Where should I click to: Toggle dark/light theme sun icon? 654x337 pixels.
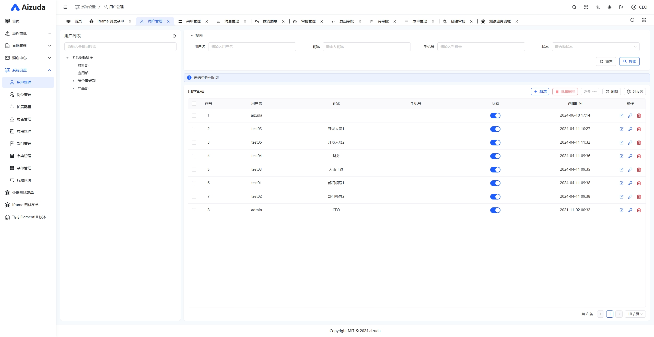coord(610,7)
